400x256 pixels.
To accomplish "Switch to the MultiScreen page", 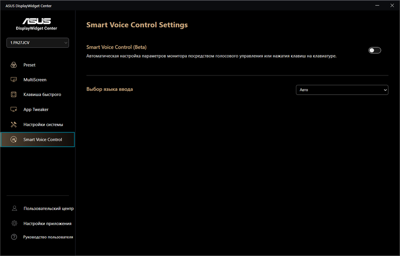I will 35,80.
